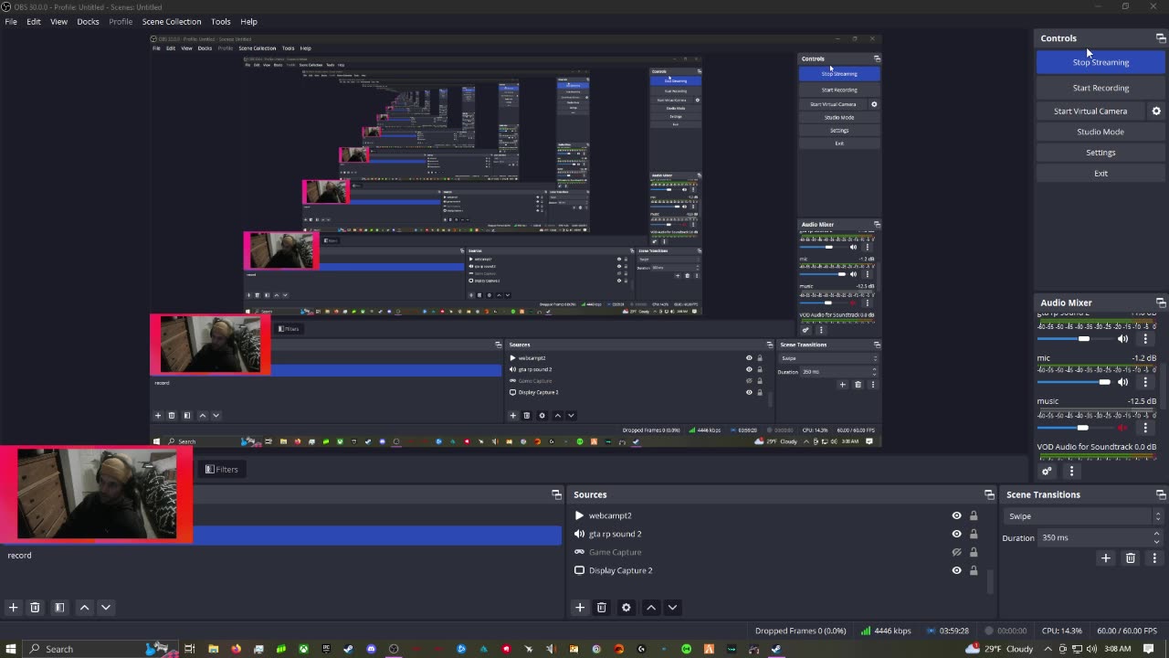Viewport: 1169px width, 658px height.
Task: Unmute the music audio channel
Action: (x=1123, y=427)
